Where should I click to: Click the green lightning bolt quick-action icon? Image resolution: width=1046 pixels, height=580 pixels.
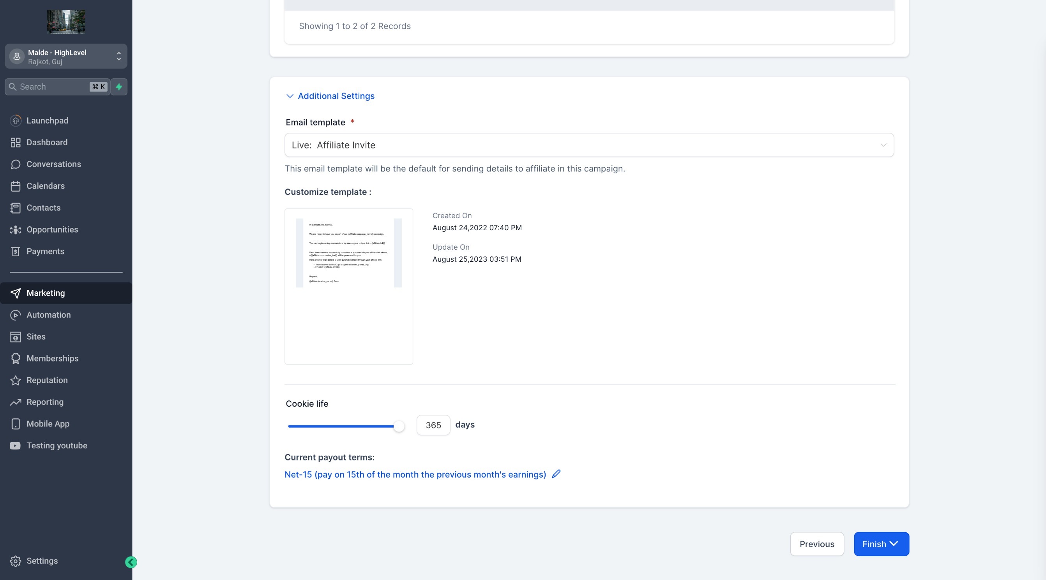pos(119,87)
